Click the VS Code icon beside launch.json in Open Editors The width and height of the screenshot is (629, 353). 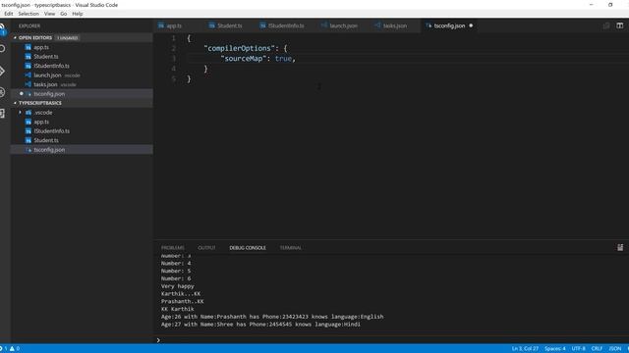29,76
